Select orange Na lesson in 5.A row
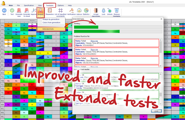Image resolution: width=185 pixels, height=120 pixels. 8,25
